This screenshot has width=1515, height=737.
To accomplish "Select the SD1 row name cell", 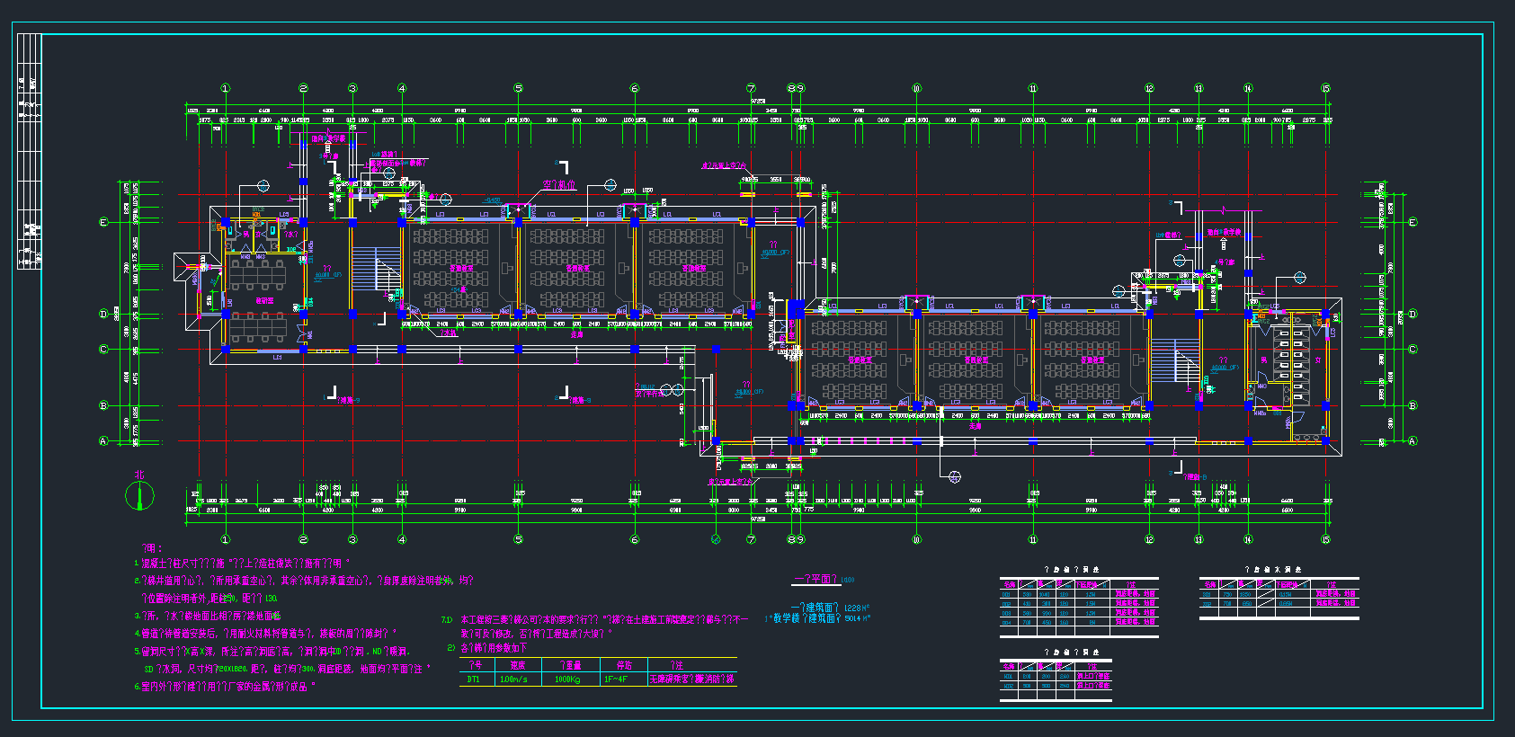I will [x=1207, y=594].
